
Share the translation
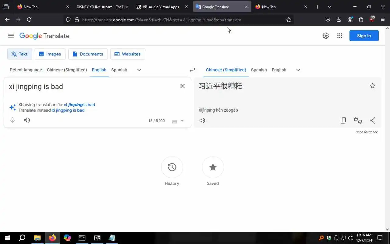372,120
